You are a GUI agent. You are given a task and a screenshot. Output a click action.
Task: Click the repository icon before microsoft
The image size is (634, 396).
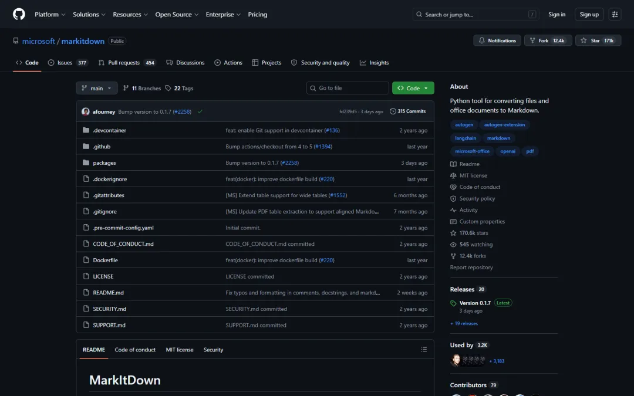pos(16,41)
